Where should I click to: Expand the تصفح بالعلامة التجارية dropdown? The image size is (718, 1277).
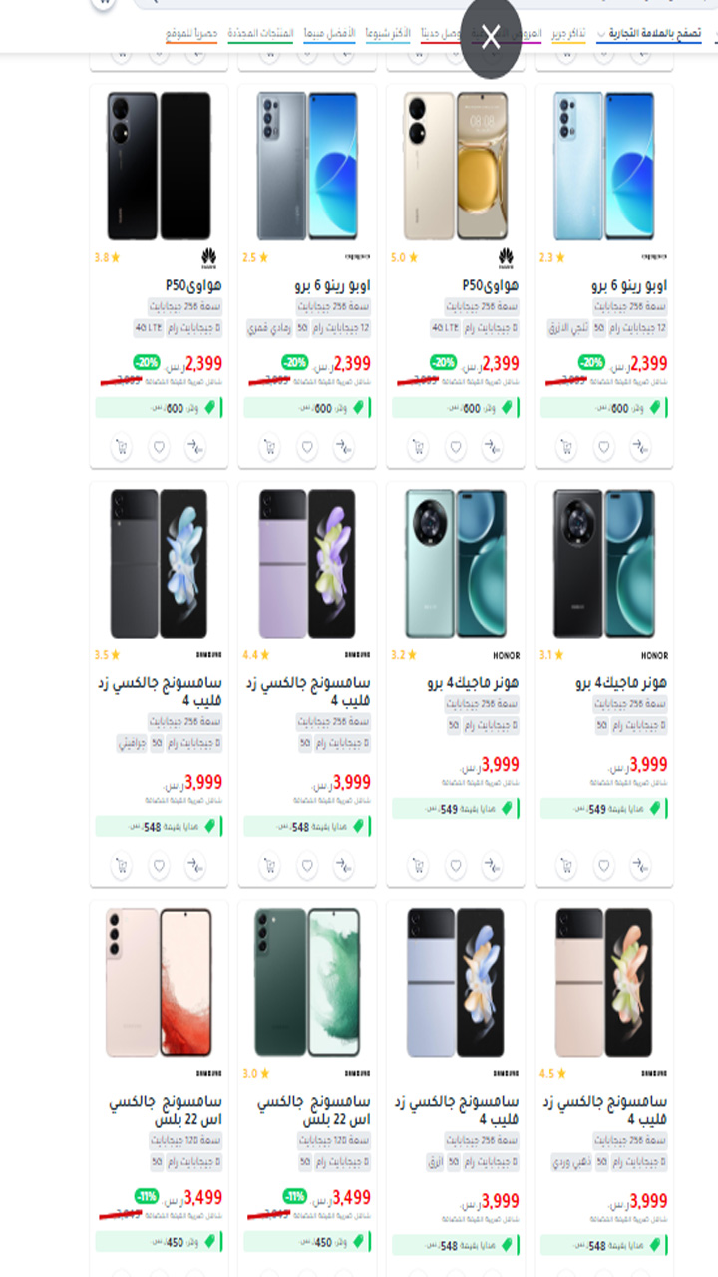click(x=648, y=34)
